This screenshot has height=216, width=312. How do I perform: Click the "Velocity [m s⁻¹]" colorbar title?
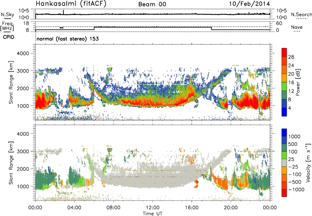(x=308, y=163)
